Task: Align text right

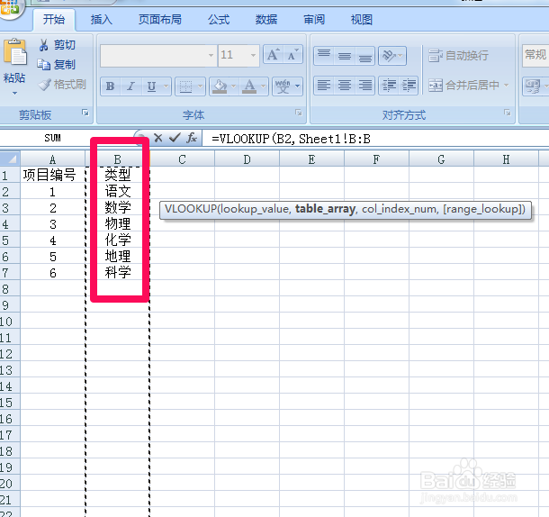Action: [365, 86]
